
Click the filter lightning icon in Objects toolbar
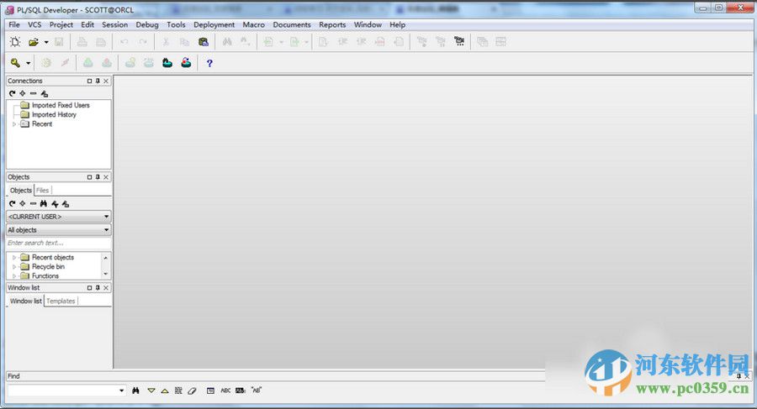pos(55,203)
